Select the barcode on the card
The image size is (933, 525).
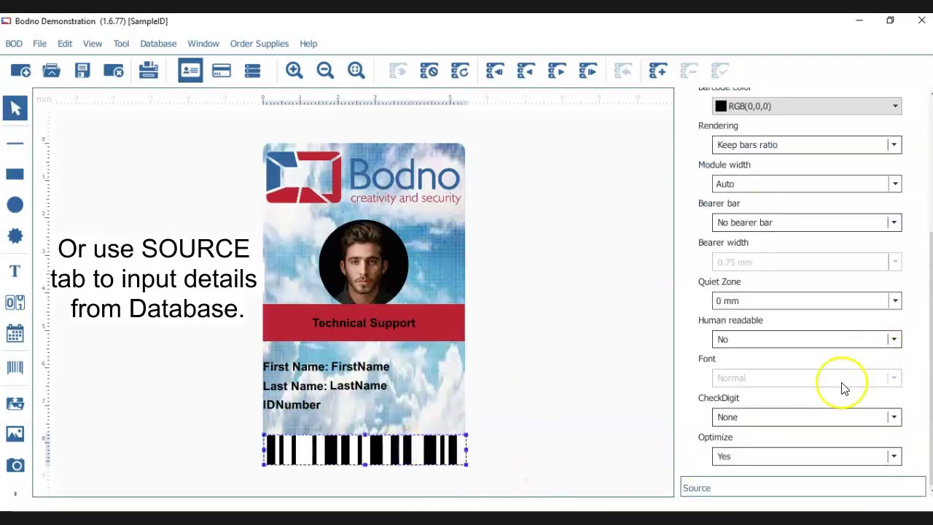pos(364,449)
